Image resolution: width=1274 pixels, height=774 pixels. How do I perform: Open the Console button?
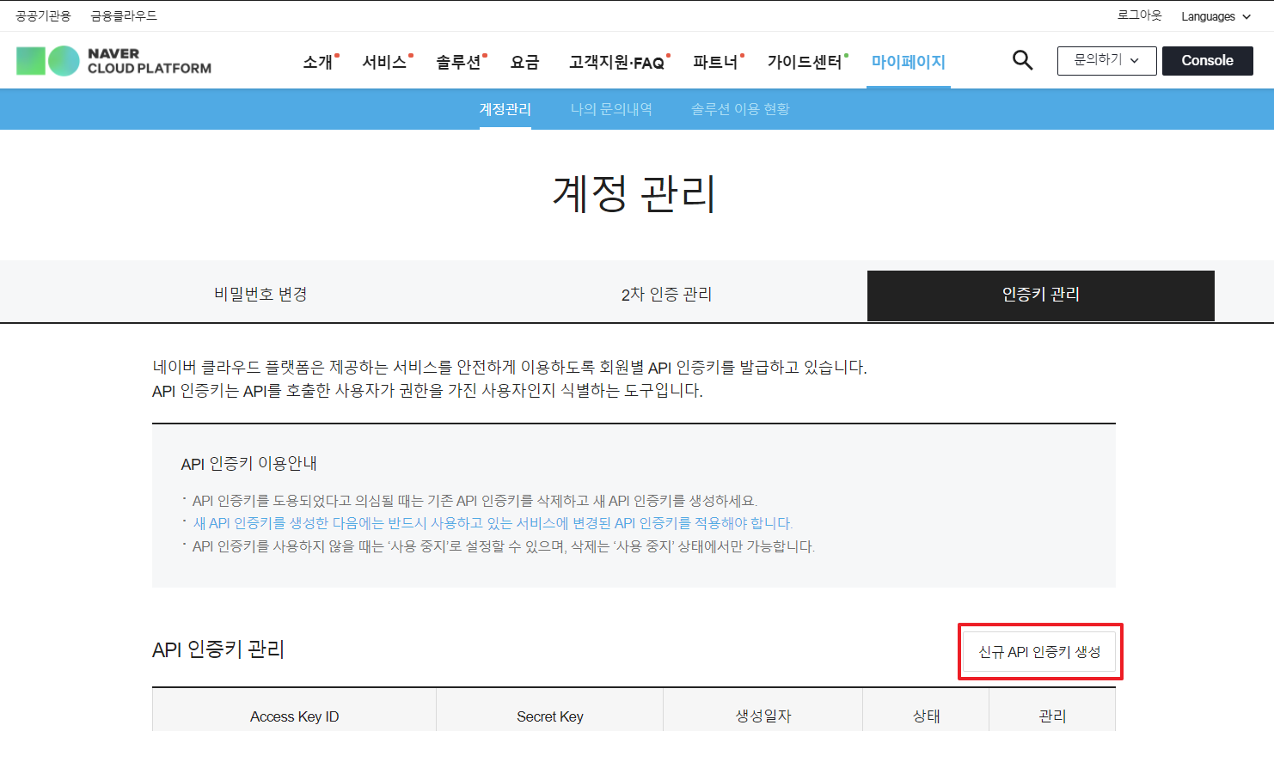[x=1207, y=60]
